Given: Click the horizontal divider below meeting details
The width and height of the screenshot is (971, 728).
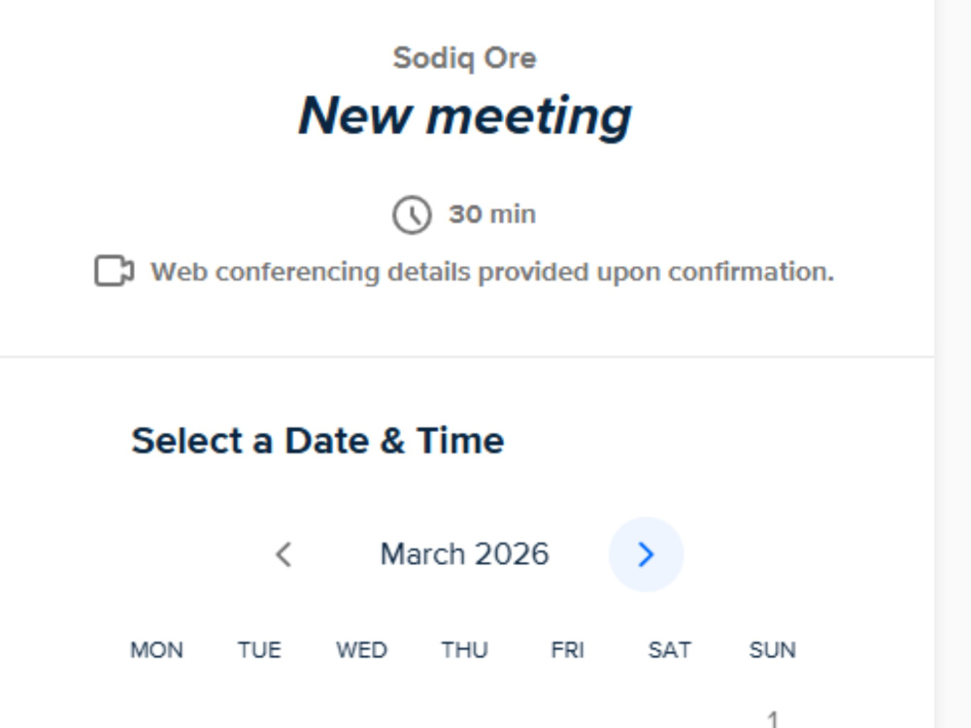Looking at the screenshot, I should pyautogui.click(x=467, y=356).
